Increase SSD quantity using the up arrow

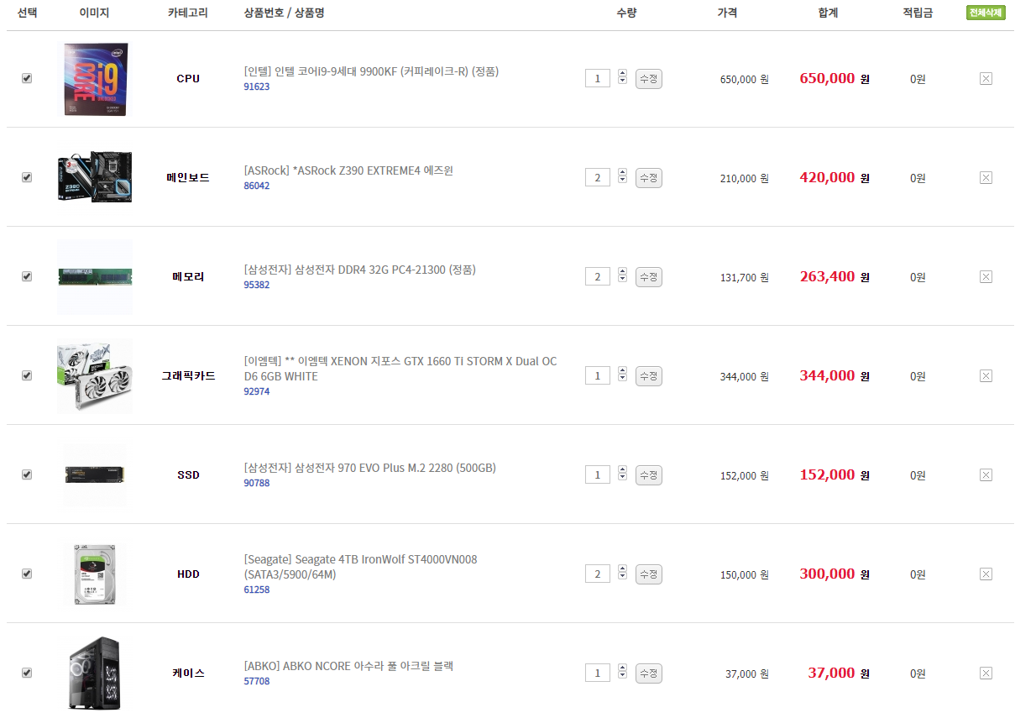pos(622,470)
